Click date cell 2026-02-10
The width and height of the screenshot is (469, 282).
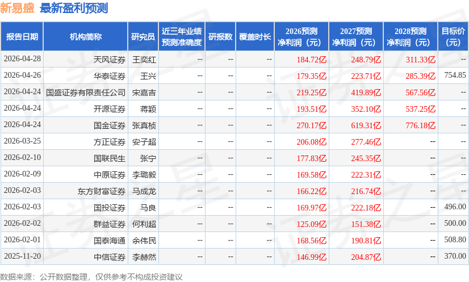tap(22, 157)
